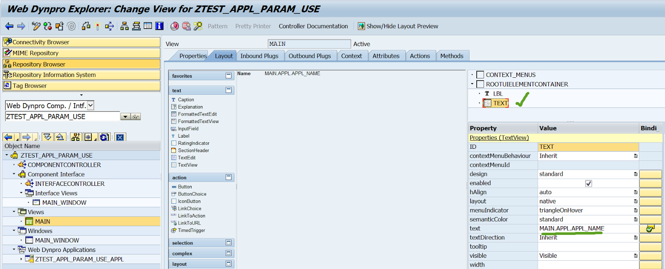665x269 pixels.
Task: Switch to the Attributes tab
Action: click(x=386, y=56)
